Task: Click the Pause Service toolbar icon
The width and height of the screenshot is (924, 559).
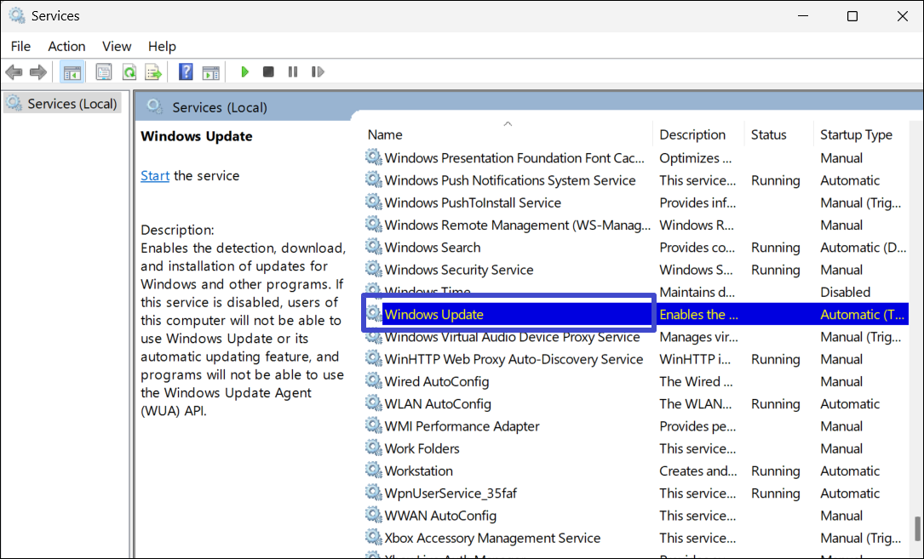Action: [293, 72]
